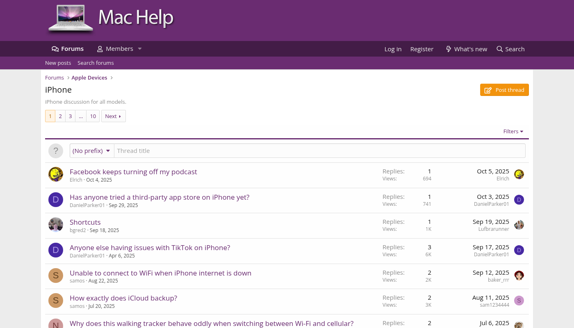Open What's new in the navigation bar
Screen dimensions: 574x328
[x=466, y=49]
